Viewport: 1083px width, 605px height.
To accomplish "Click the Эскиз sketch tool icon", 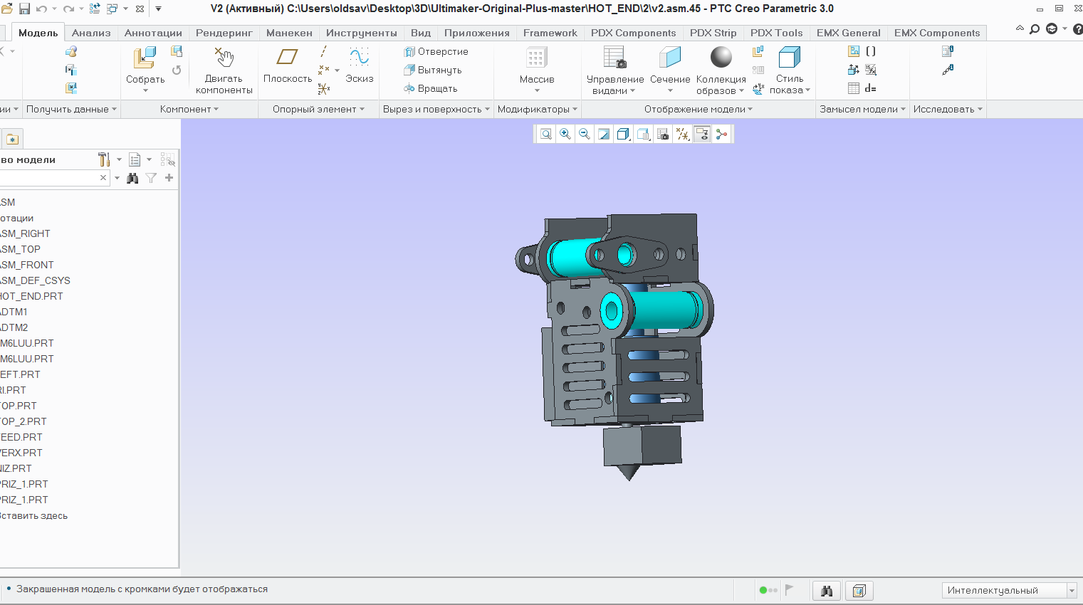I will click(359, 58).
